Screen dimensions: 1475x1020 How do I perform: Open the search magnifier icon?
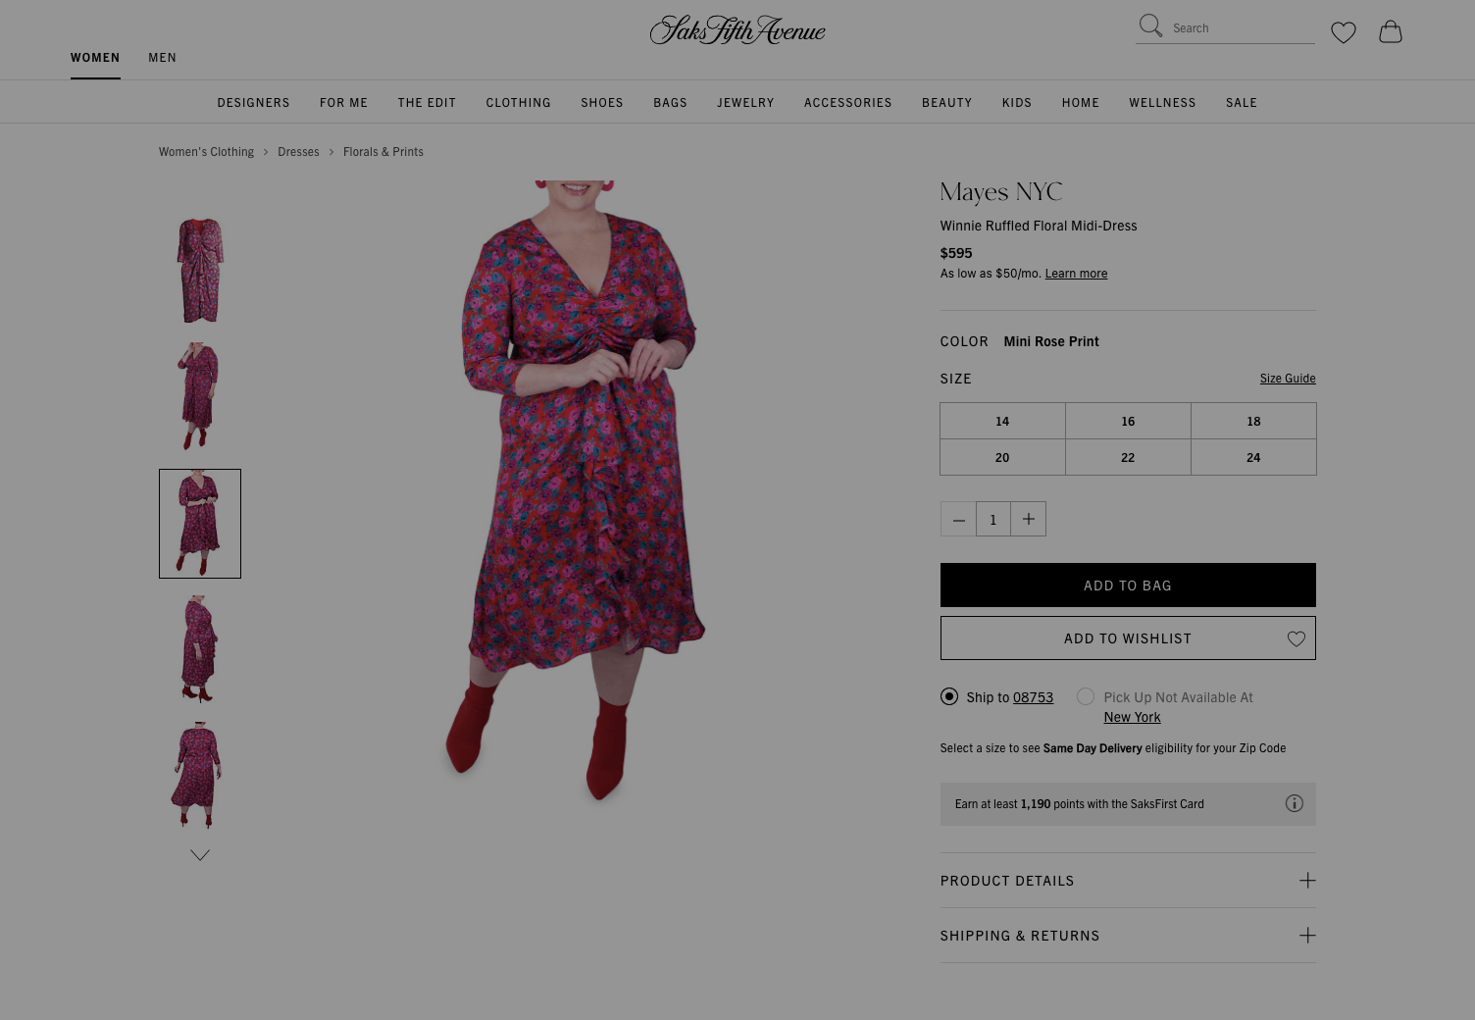[1150, 26]
